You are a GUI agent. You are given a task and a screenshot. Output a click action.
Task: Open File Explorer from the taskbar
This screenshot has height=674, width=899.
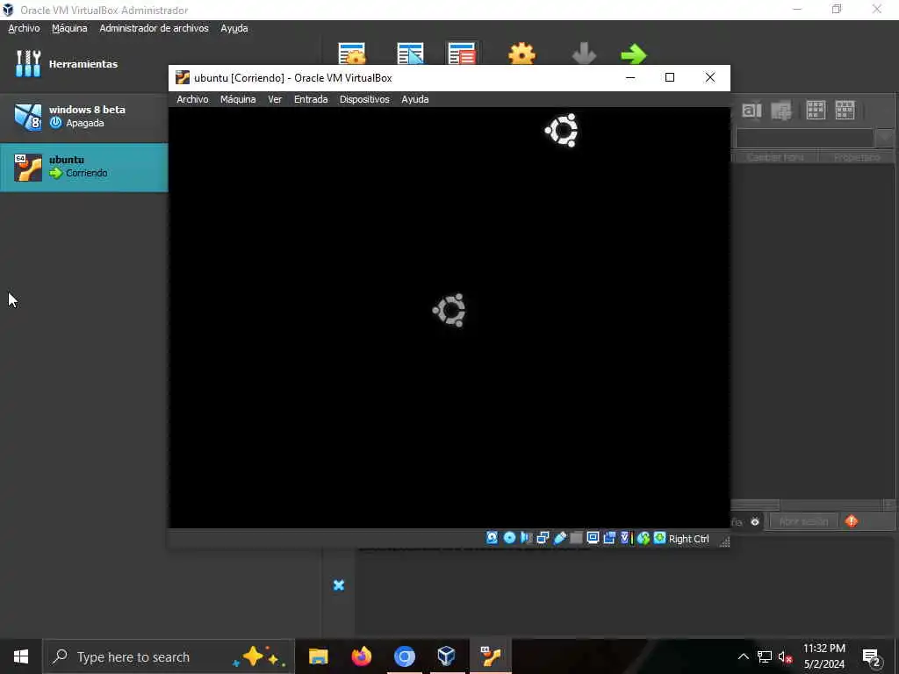(318, 656)
